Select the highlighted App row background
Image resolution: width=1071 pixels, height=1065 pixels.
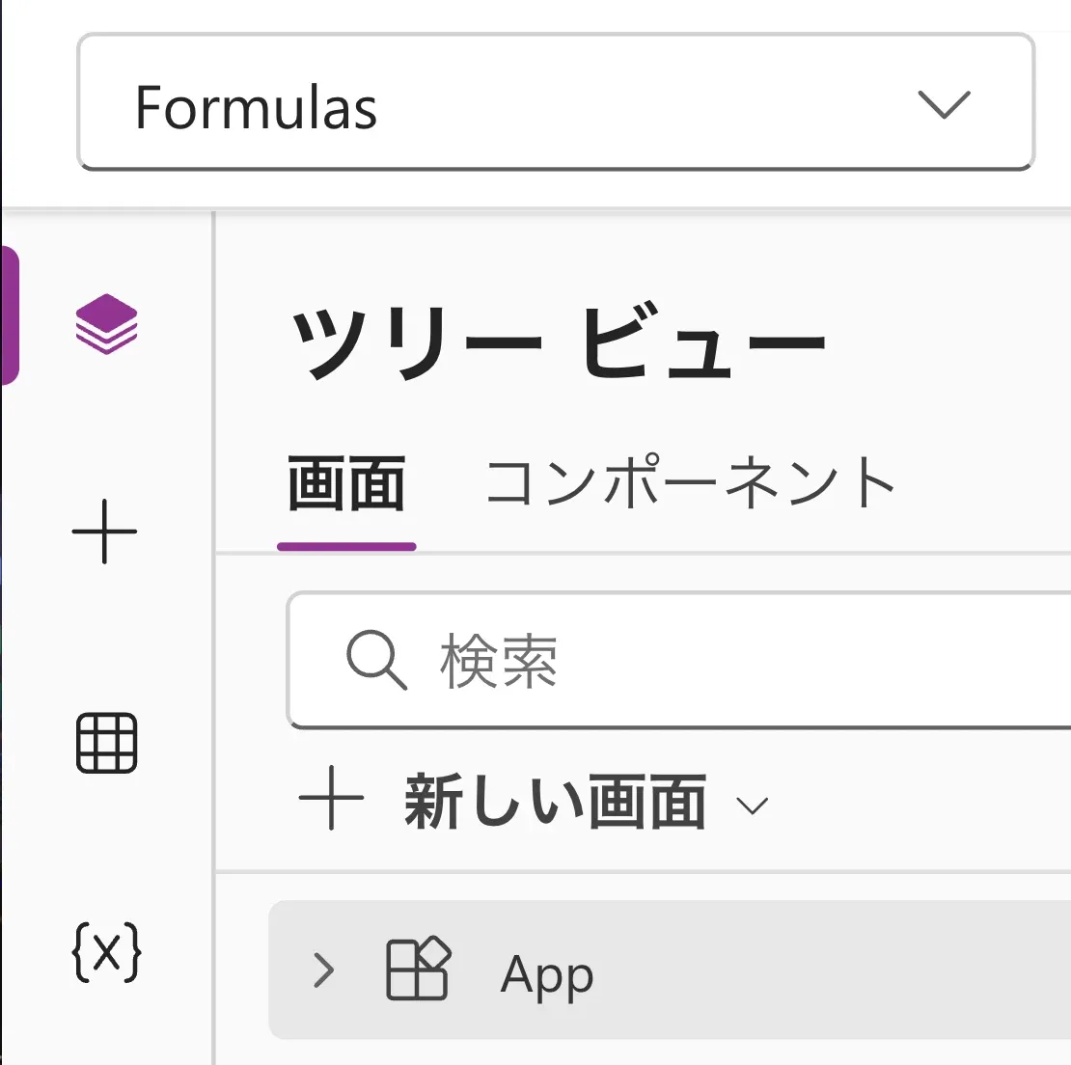coord(670,970)
